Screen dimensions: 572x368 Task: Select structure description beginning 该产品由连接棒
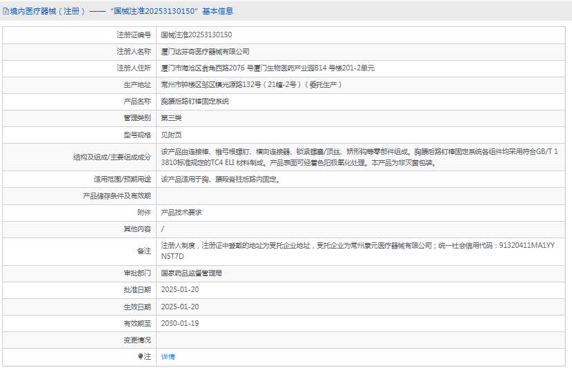(359, 157)
